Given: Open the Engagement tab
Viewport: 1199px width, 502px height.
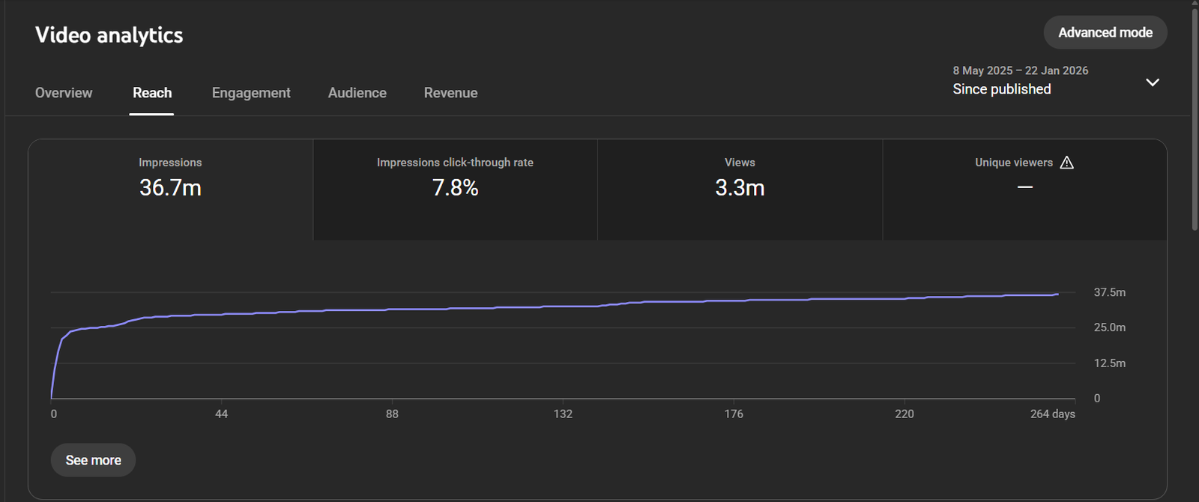Looking at the screenshot, I should point(251,93).
